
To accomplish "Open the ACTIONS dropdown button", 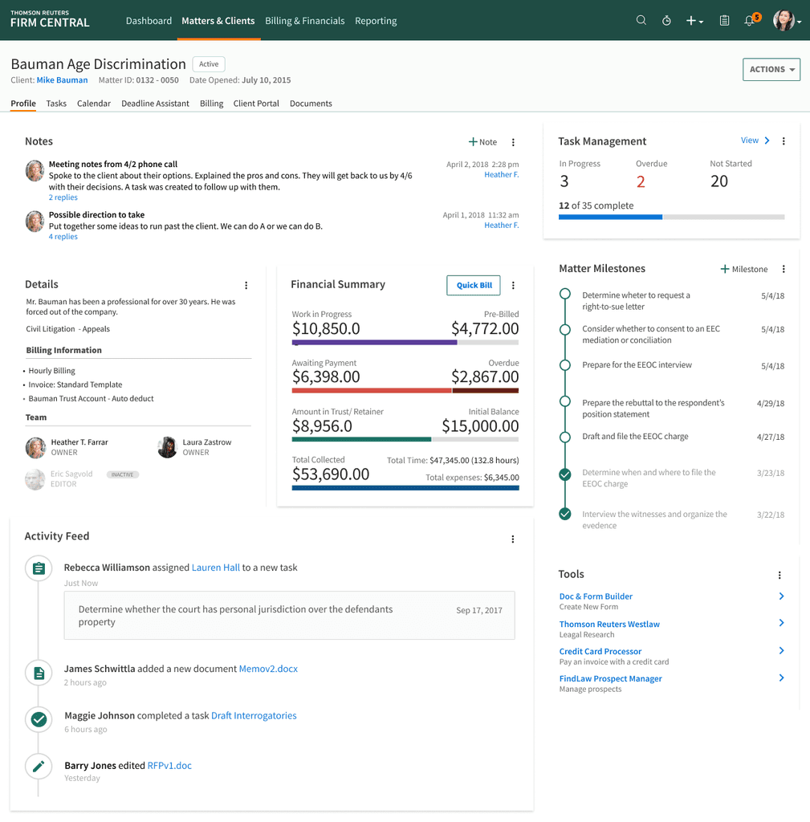I will coord(771,69).
